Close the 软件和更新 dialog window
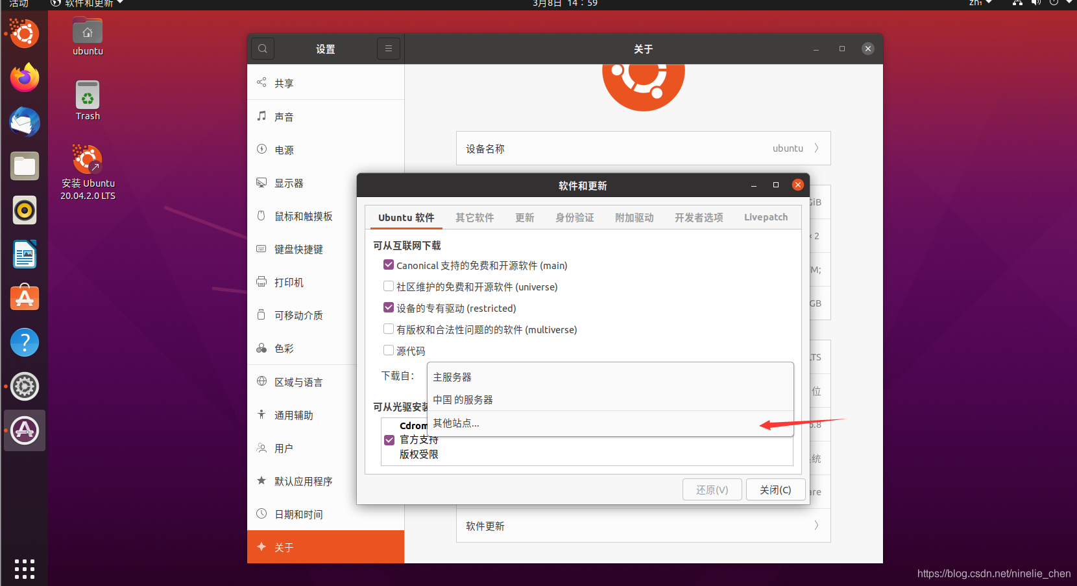Screen dimensions: 1077x586 coord(798,185)
